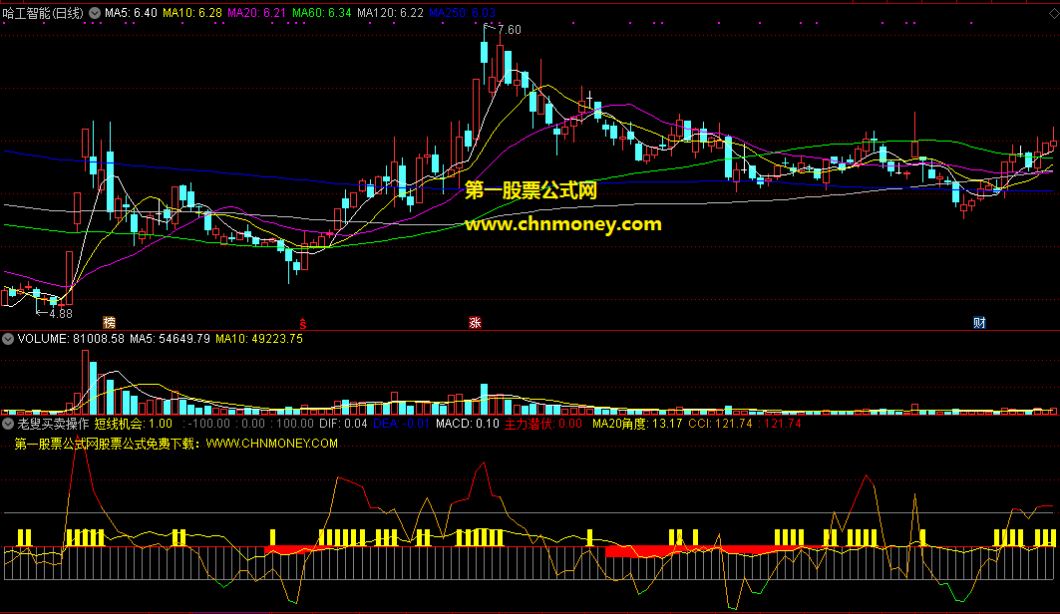The width and height of the screenshot is (1060, 614).
Task: Click the gray -100.00 indicator level
Action: click(206, 424)
